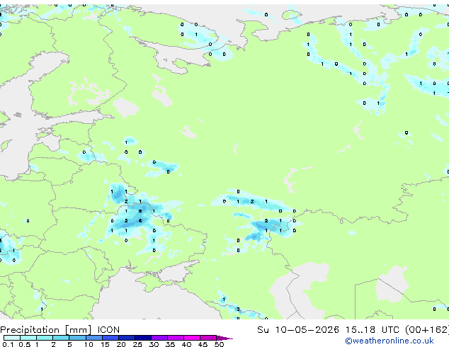
Task: Select the 30–35 mm purple legend swatch
Action: click(159, 338)
